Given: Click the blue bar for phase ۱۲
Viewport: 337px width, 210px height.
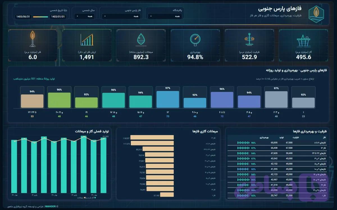Looking at the screenshot, I should [x=168, y=99].
